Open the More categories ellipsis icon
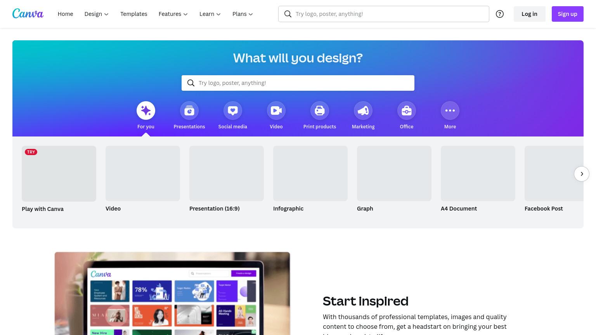 coord(450,111)
